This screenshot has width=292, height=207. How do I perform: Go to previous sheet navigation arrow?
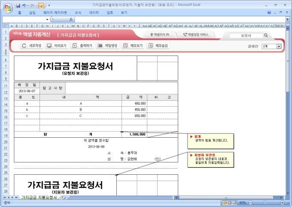(x=9, y=198)
